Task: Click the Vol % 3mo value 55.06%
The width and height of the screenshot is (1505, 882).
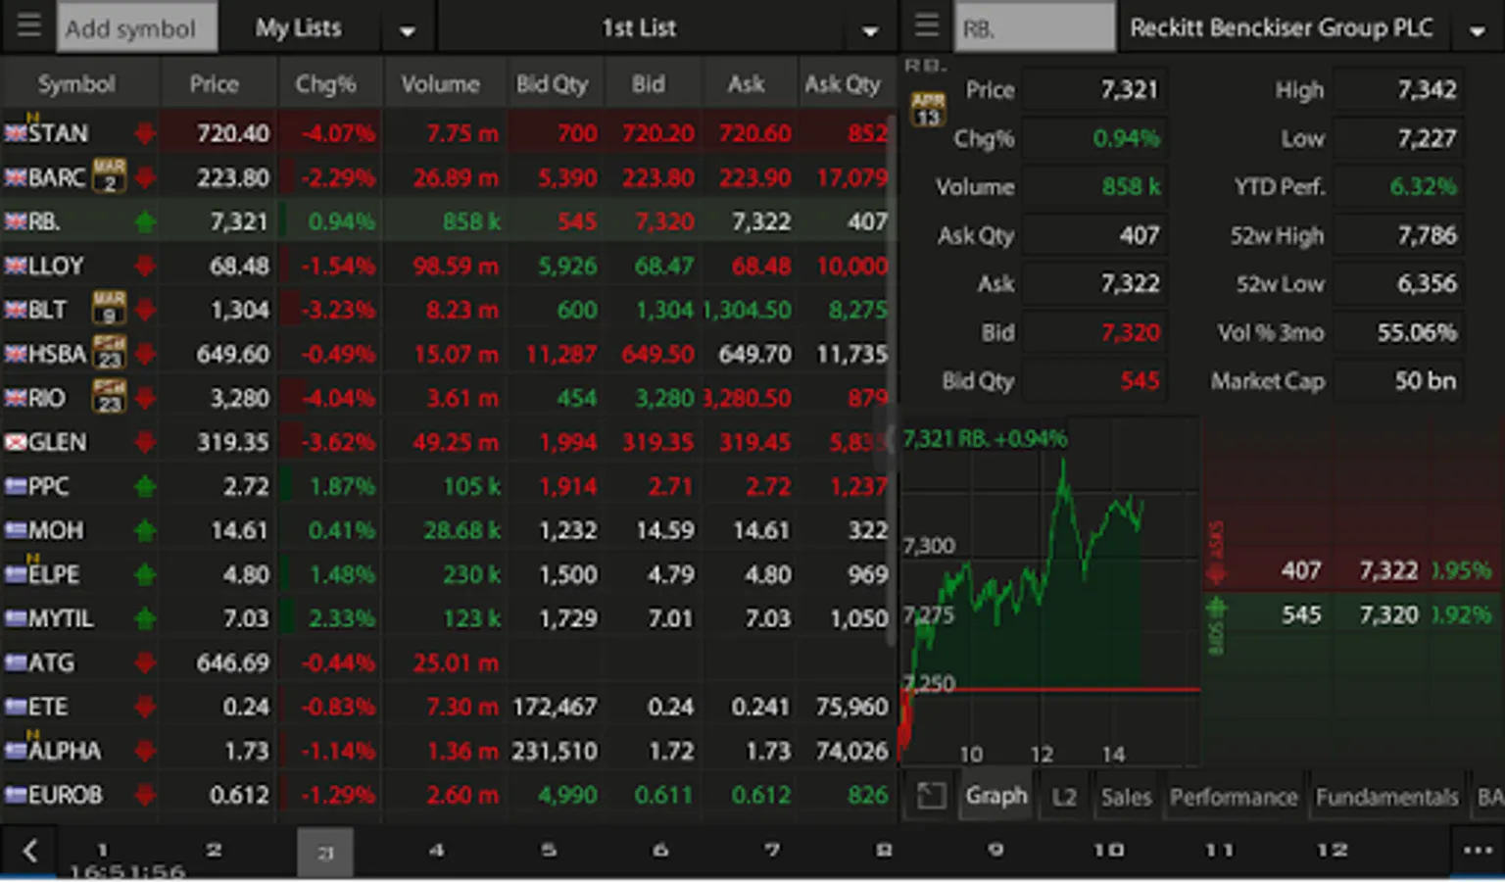Action: pyautogui.click(x=1417, y=333)
